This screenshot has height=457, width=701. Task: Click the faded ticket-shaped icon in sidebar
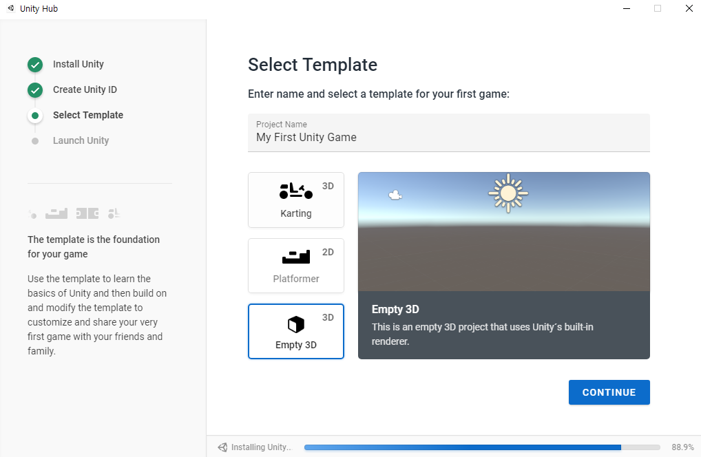click(x=87, y=213)
